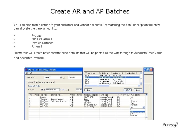Maximize the RecXpress Defaults window
Image resolution: width=180 pixels, height=135 pixels.
148,70
